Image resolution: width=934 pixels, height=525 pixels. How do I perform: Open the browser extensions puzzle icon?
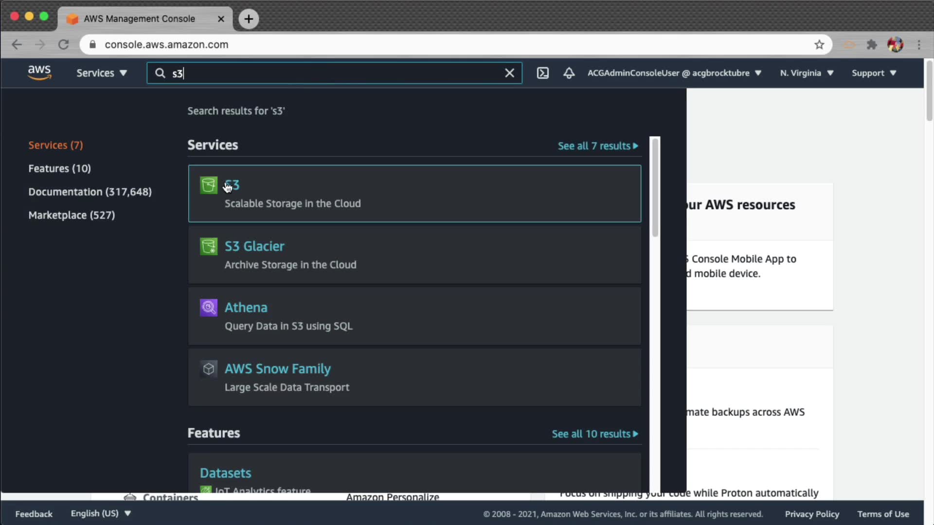pyautogui.click(x=872, y=45)
